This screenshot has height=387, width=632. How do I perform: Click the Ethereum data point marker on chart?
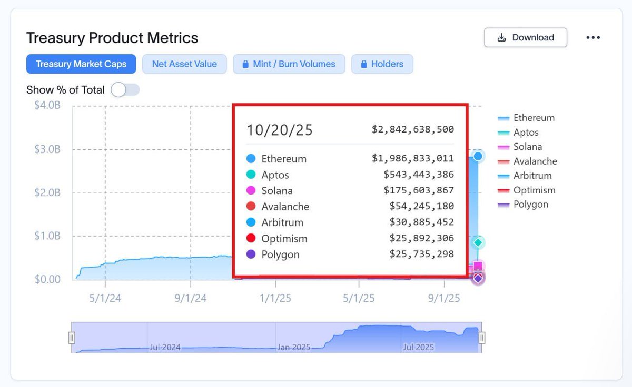(x=478, y=156)
